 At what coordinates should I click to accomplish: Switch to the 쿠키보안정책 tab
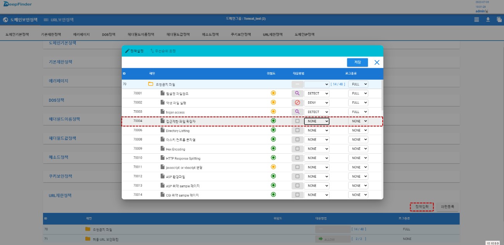(241, 34)
